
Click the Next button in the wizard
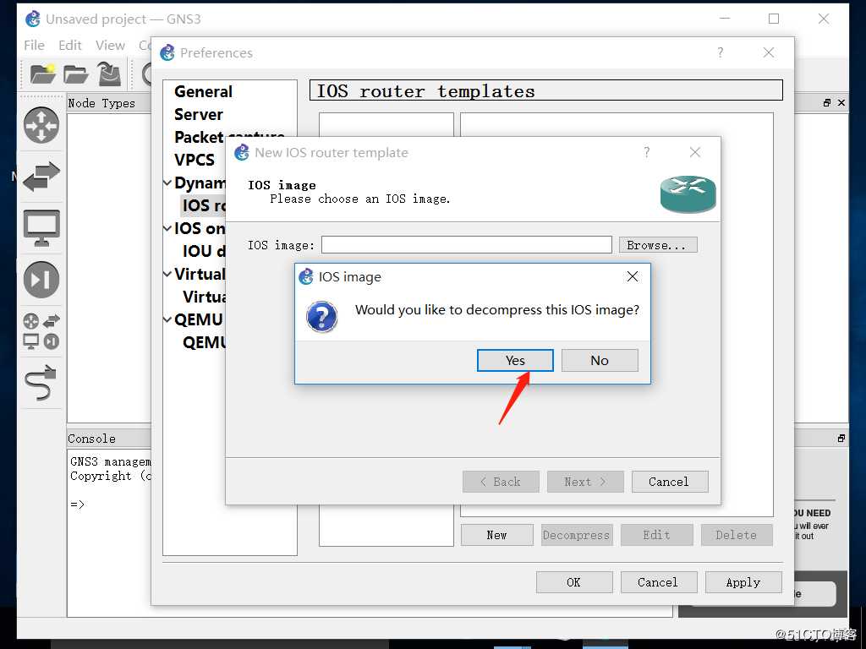point(585,481)
